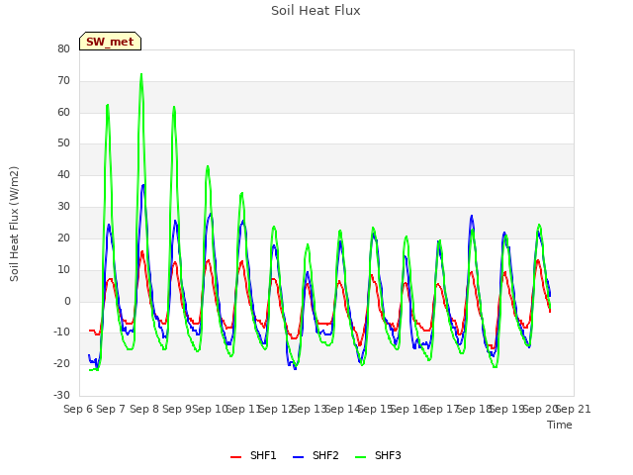Click the red SHF1 peak near 16 on Sep 8
Screen dimensions: 633x475
click(x=142, y=251)
